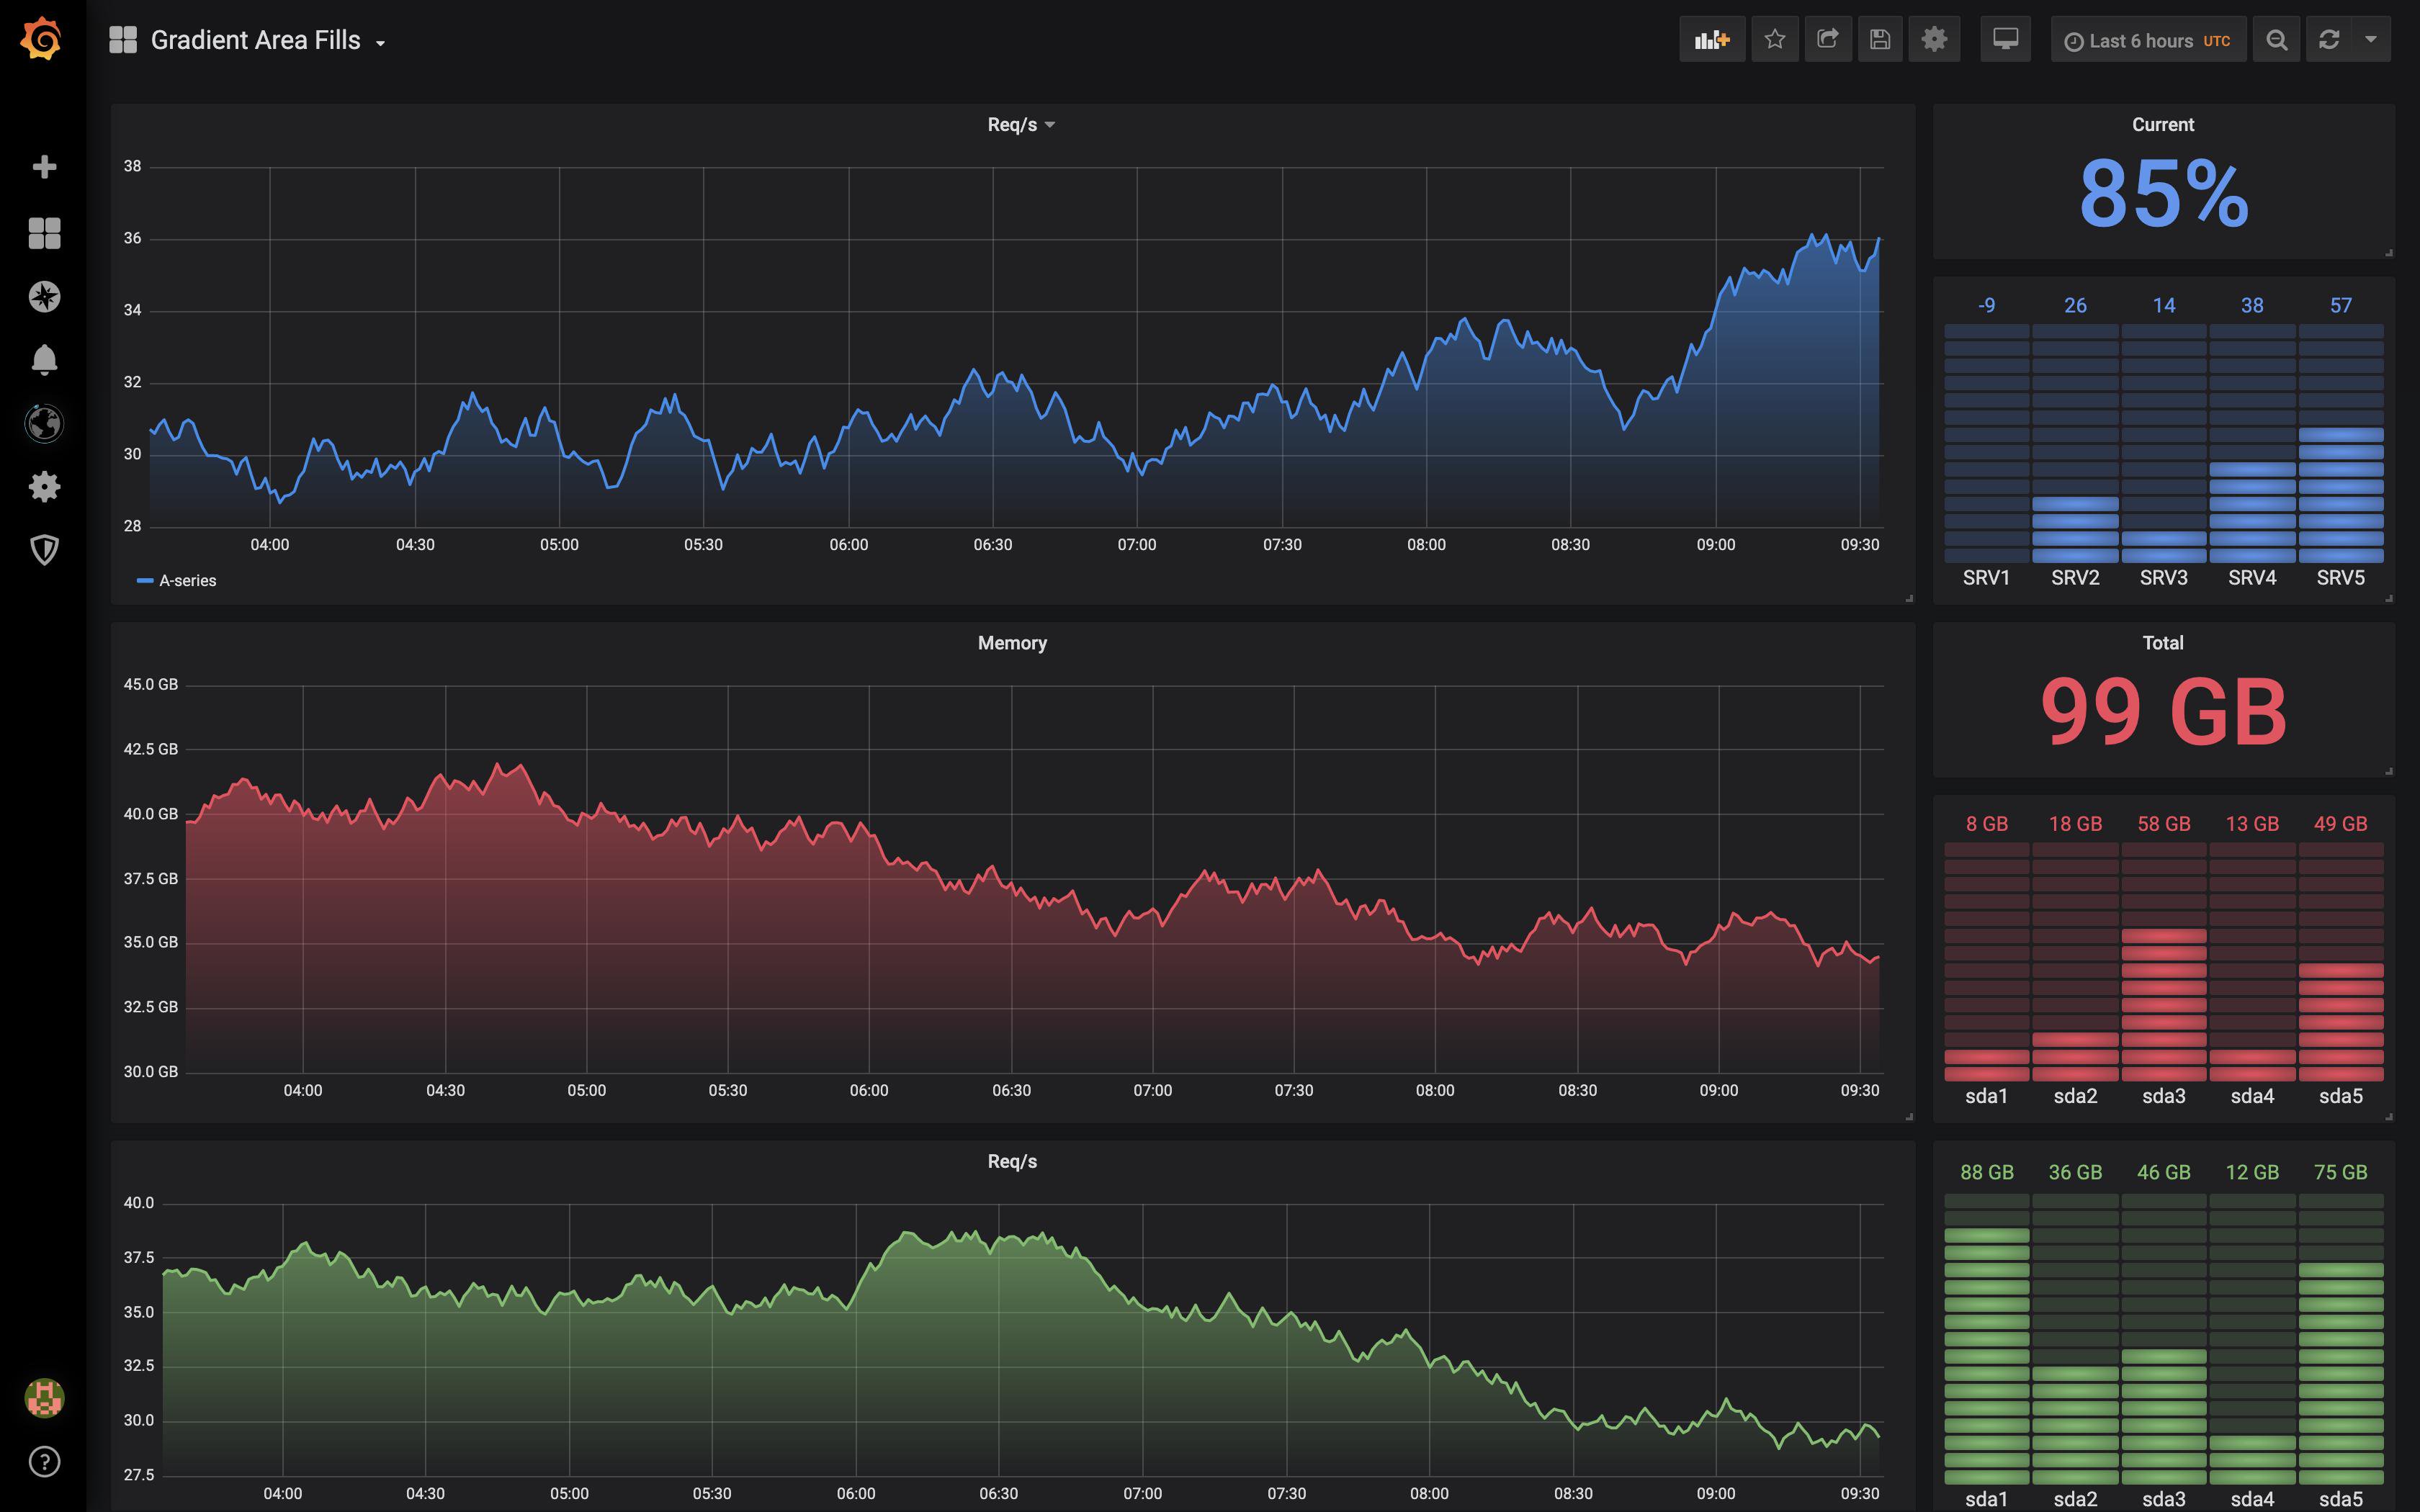Open the Last 6 hours time picker
2420x1512 pixels.
coord(2147,41)
